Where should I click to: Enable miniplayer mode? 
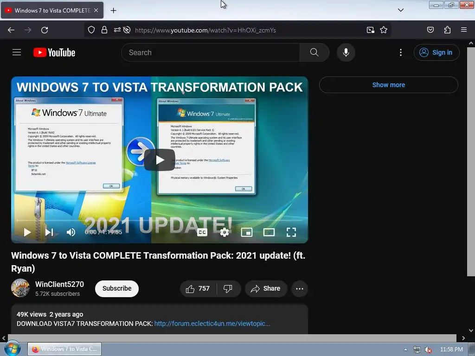click(x=247, y=232)
